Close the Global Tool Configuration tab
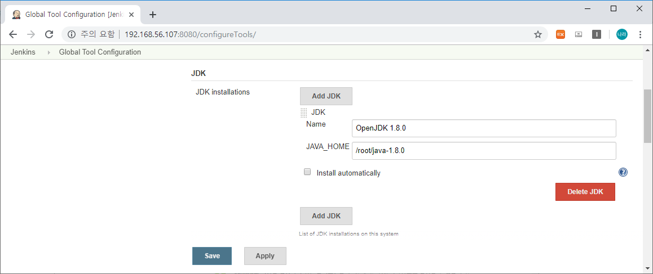 point(131,15)
